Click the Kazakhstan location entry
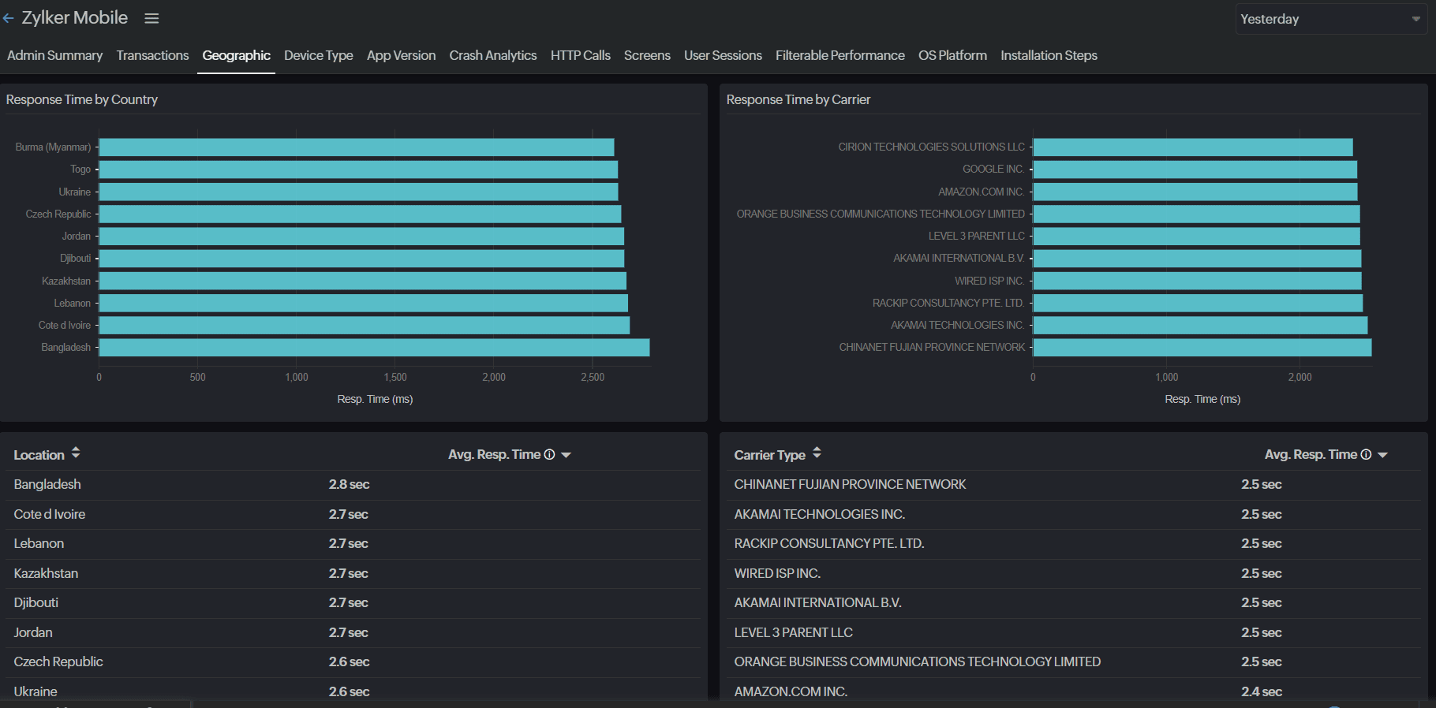This screenshot has width=1436, height=708. point(46,573)
